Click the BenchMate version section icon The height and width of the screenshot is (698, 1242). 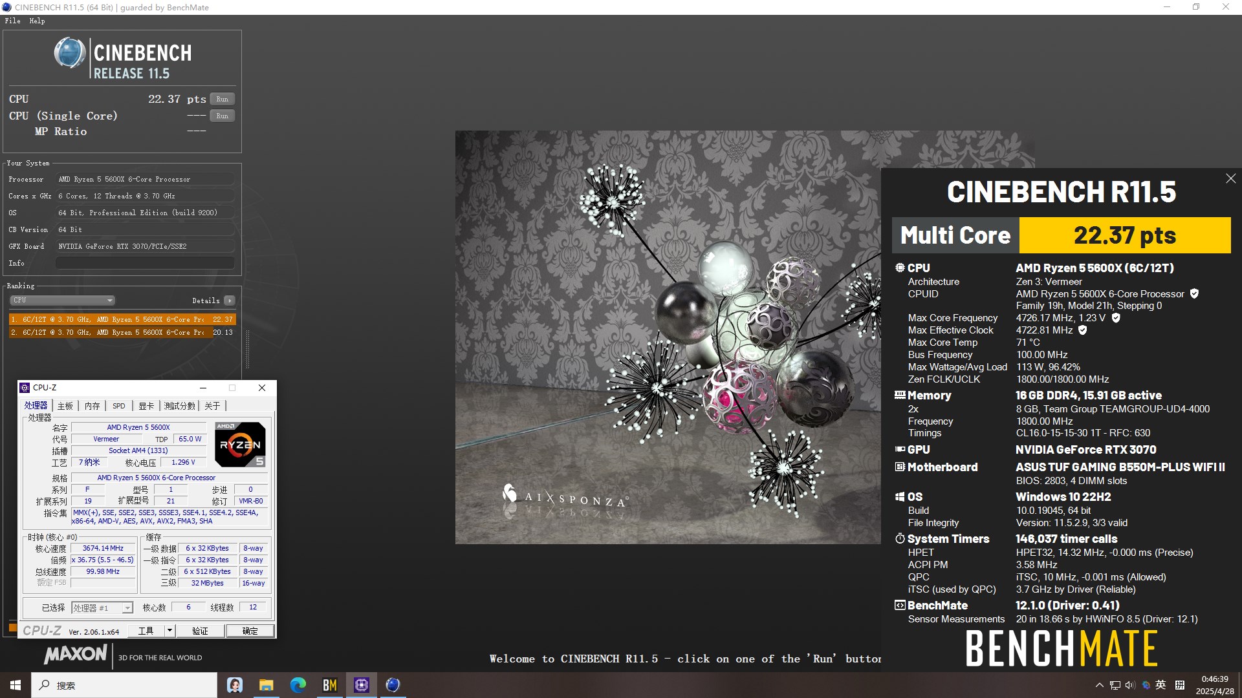click(x=900, y=605)
